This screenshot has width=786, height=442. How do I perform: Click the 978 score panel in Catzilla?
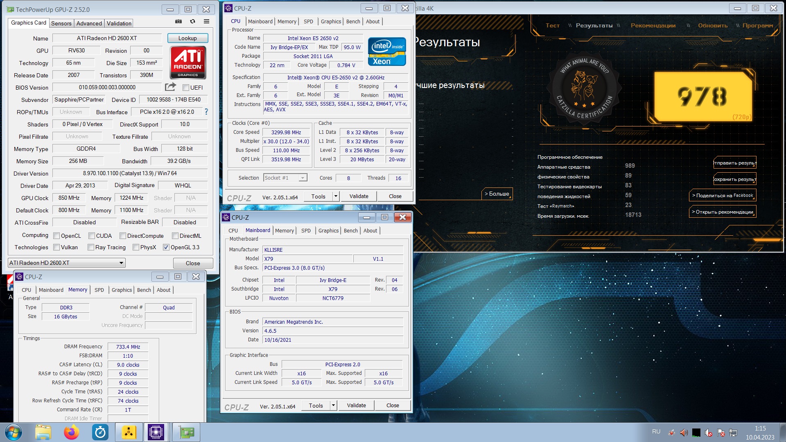(703, 97)
